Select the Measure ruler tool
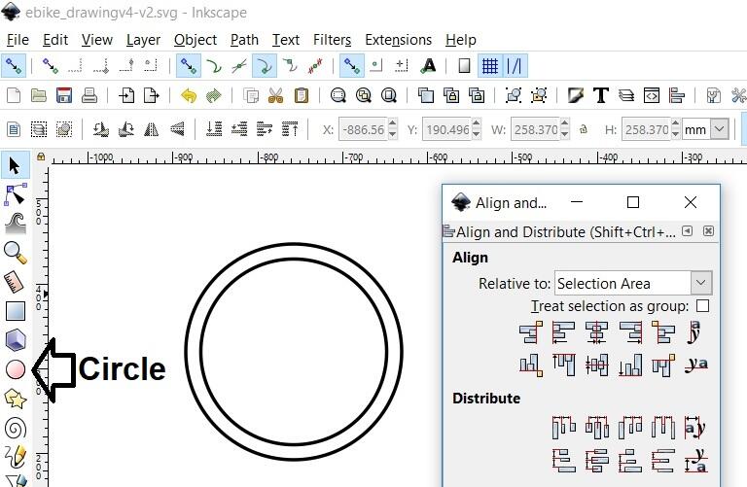The image size is (747, 487). point(15,282)
